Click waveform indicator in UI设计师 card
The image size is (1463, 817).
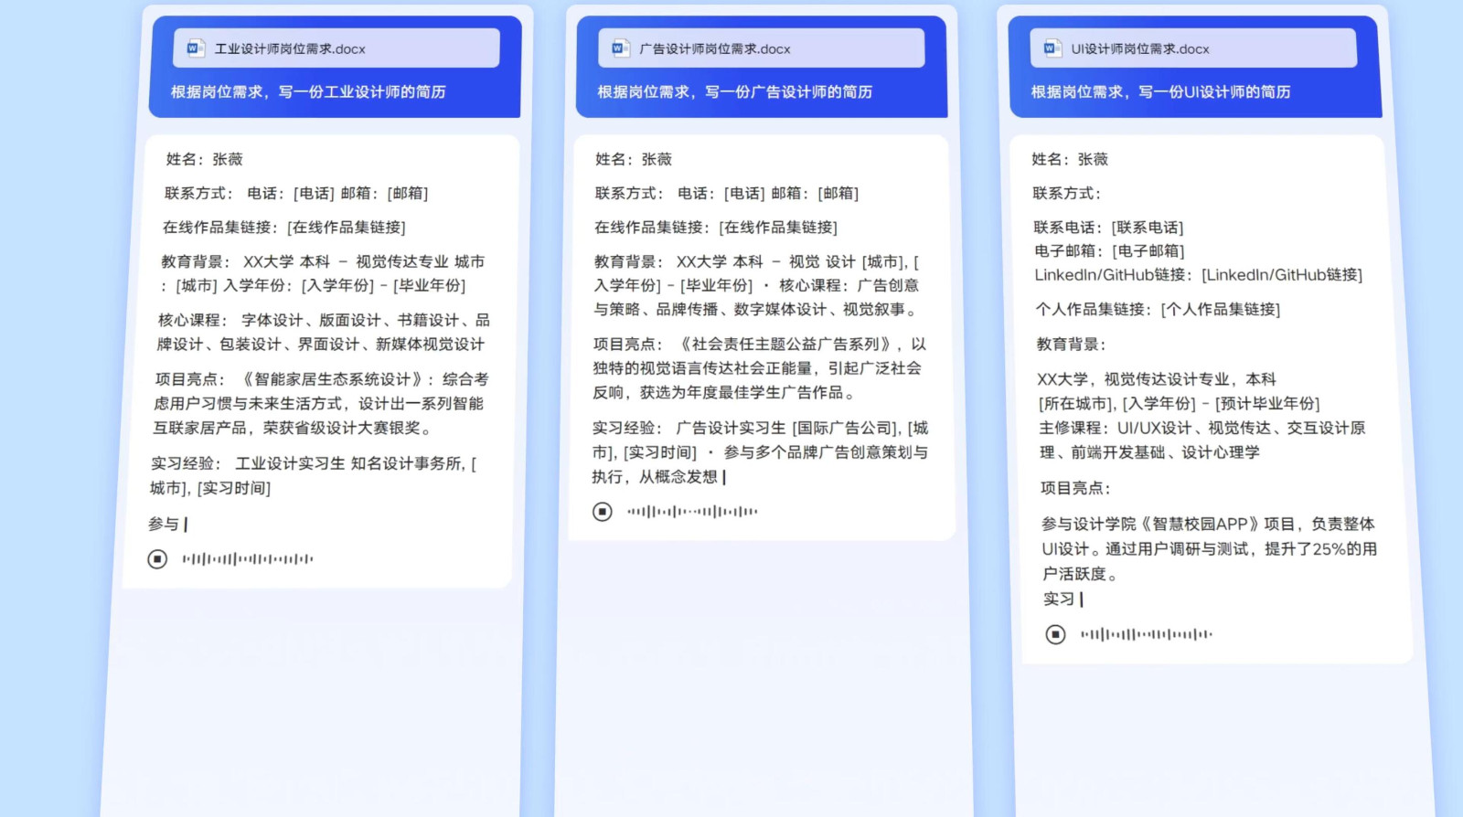pyautogui.click(x=1147, y=634)
